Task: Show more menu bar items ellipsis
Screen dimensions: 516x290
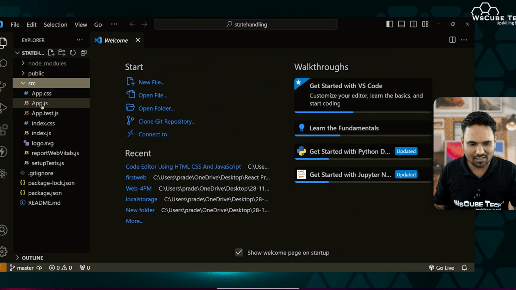Action: point(114,24)
